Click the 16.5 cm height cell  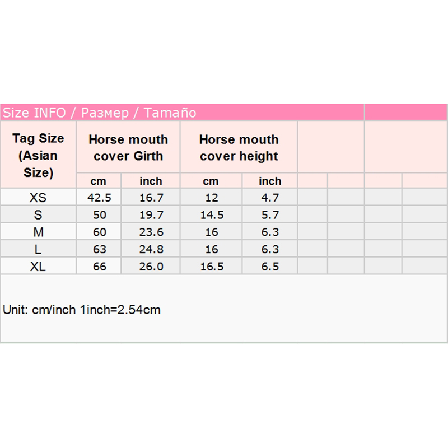point(211,267)
